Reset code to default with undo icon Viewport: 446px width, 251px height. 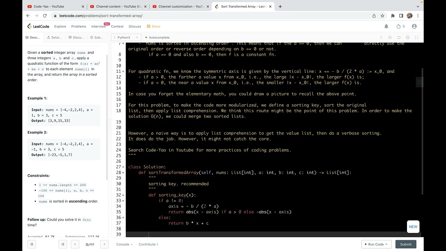coord(399,37)
